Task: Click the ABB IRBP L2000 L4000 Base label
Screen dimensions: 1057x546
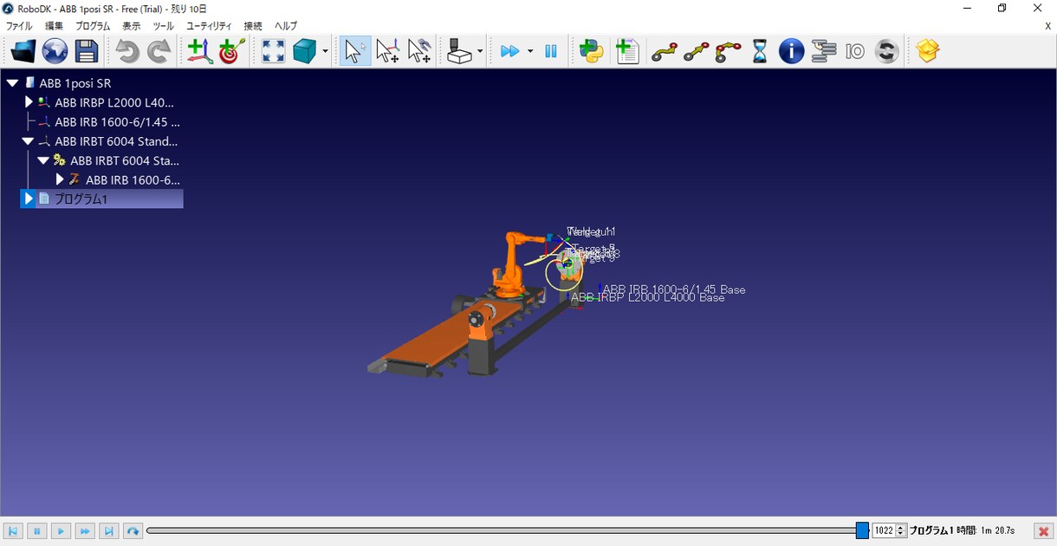Action: (648, 297)
